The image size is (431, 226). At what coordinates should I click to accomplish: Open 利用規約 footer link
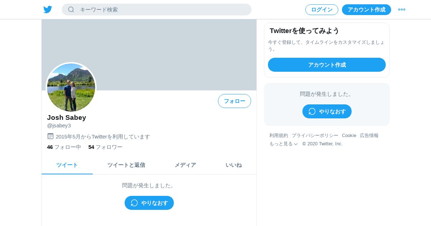pos(279,136)
